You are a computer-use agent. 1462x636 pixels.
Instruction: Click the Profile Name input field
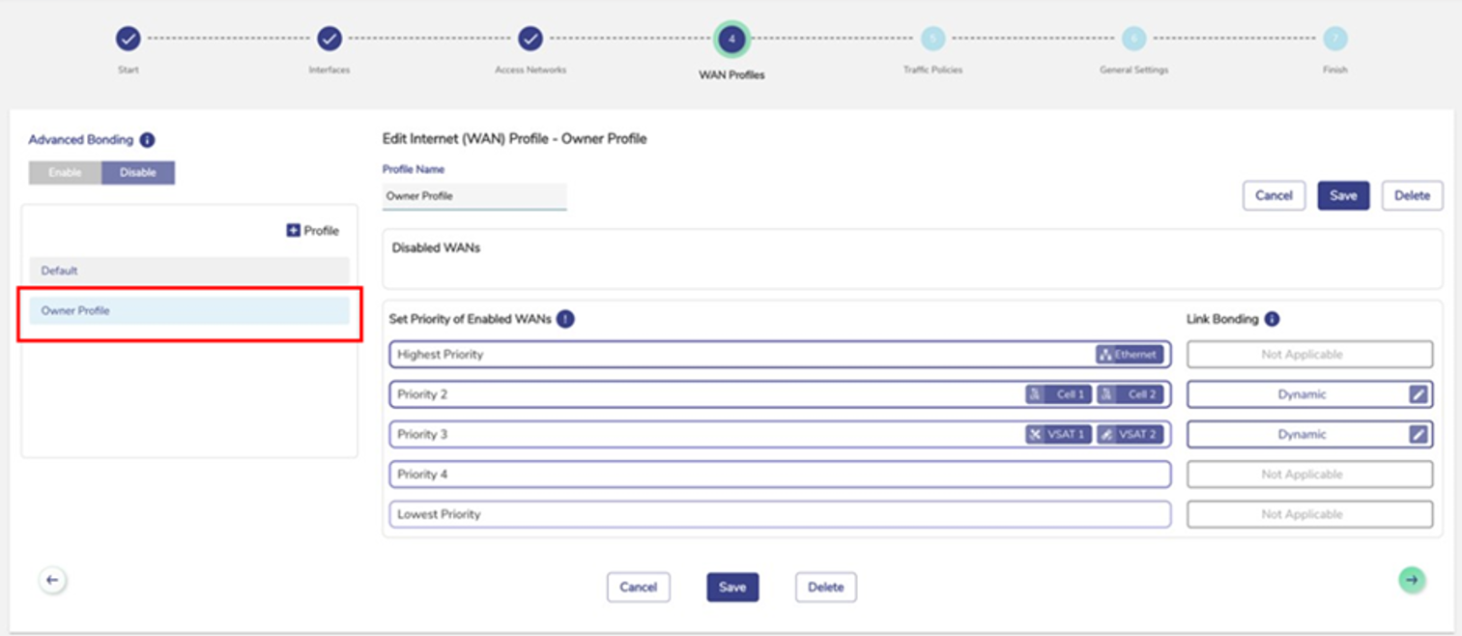(x=473, y=196)
